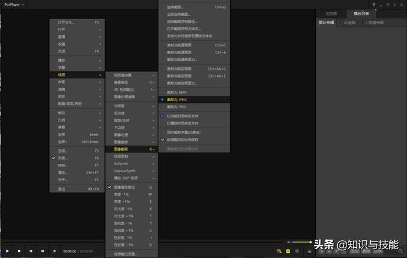This screenshot has width=407, height=258.
Task: Click the Next track button
Action: point(42,251)
